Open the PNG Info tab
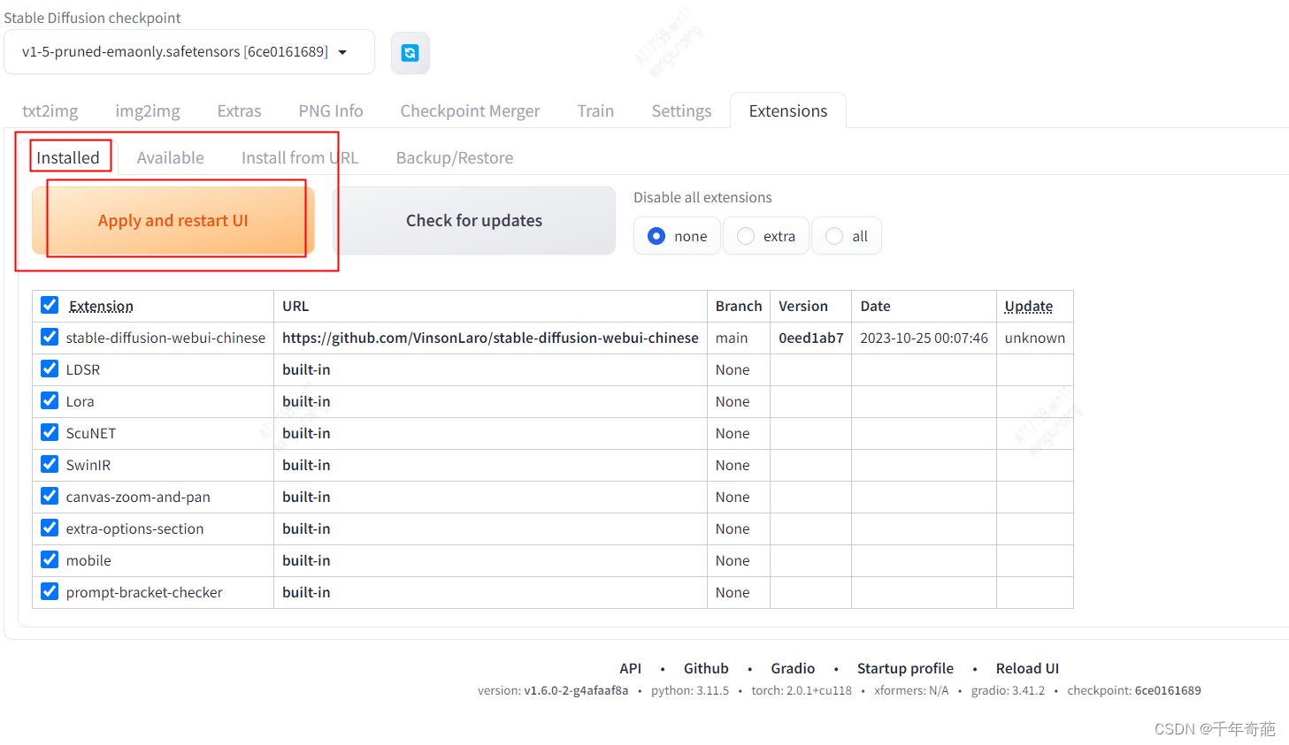This screenshot has width=1289, height=745. pyautogui.click(x=331, y=110)
